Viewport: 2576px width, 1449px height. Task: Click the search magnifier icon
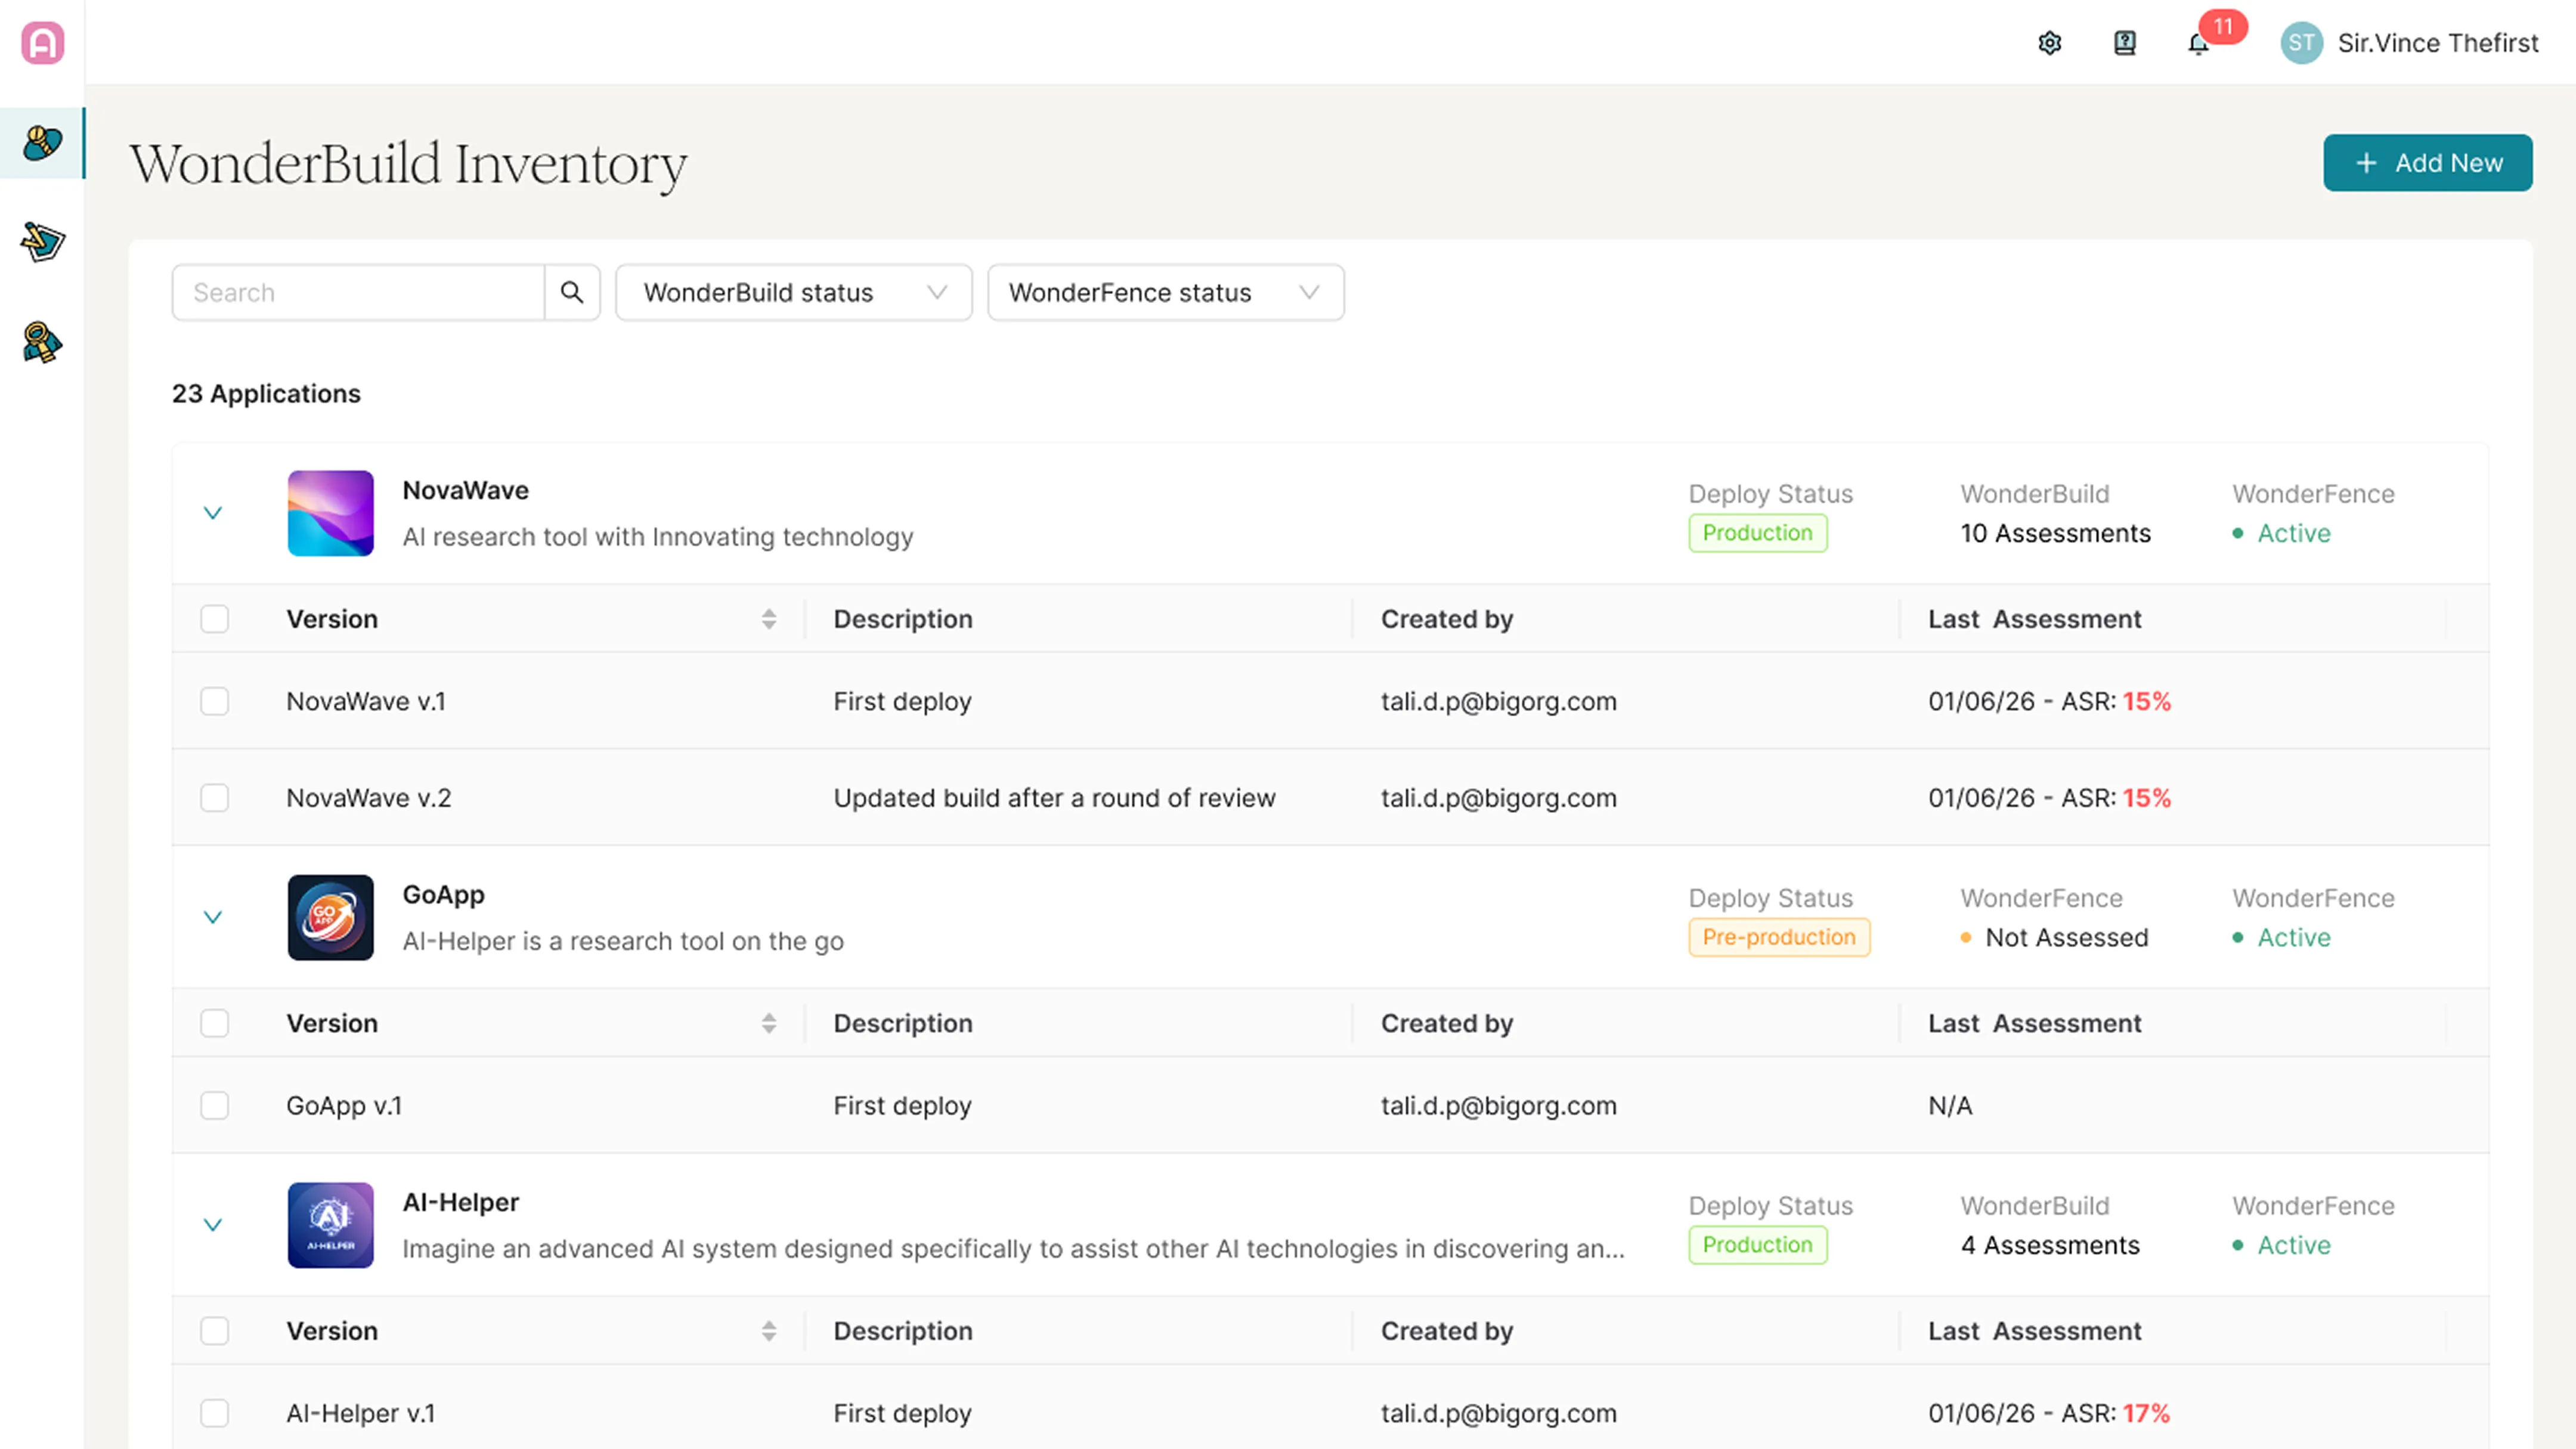[572, 292]
